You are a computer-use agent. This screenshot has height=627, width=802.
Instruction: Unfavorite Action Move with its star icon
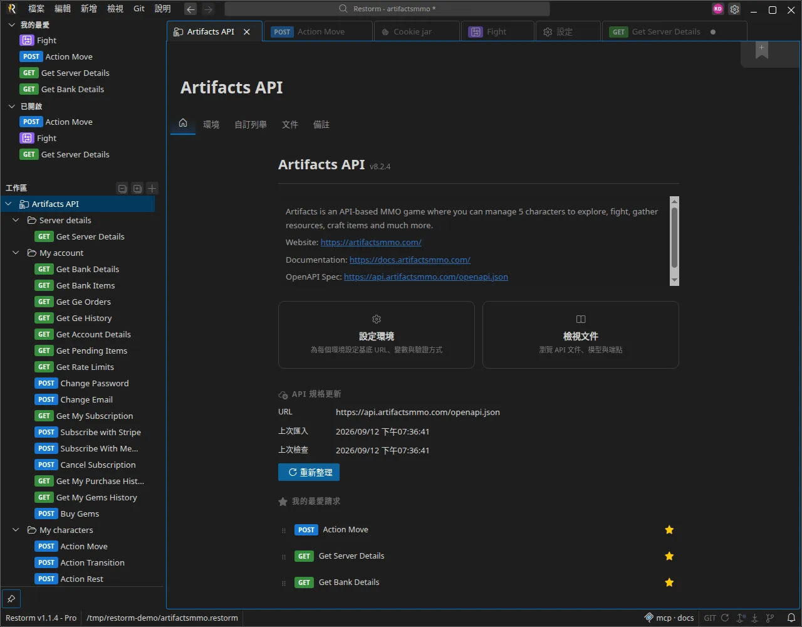pyautogui.click(x=669, y=530)
